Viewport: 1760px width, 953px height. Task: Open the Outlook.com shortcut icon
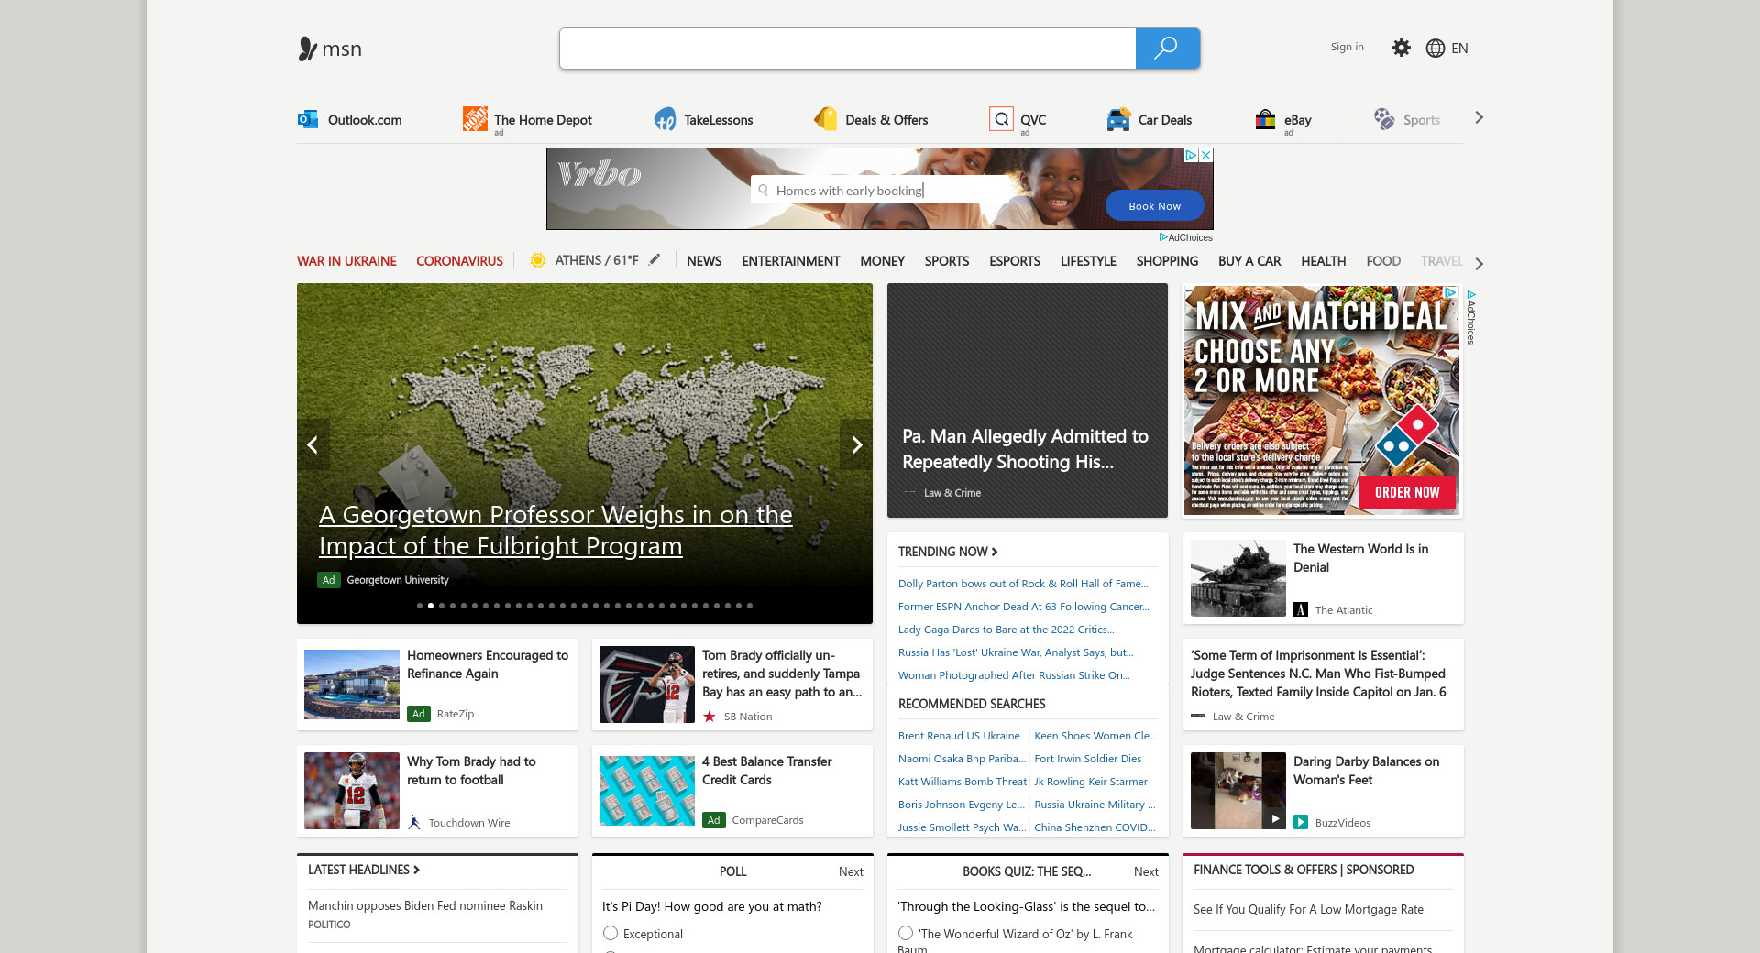click(x=308, y=119)
